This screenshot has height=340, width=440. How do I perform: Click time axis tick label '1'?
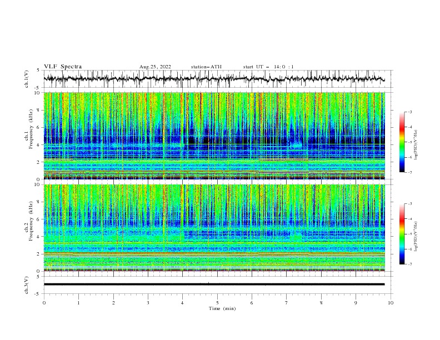tap(78, 303)
